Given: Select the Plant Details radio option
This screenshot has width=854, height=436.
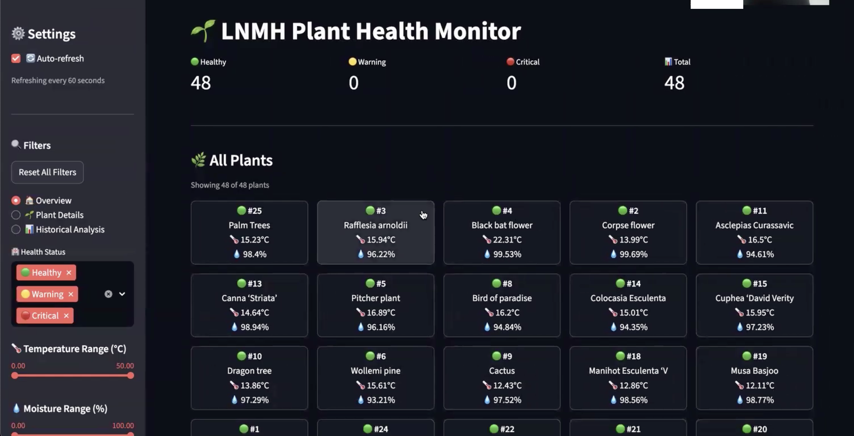Looking at the screenshot, I should pyautogui.click(x=16, y=215).
